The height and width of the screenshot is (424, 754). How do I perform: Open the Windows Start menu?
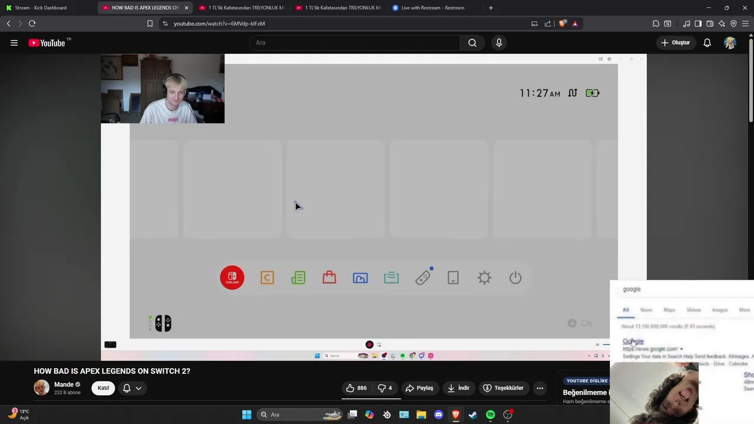(247, 415)
